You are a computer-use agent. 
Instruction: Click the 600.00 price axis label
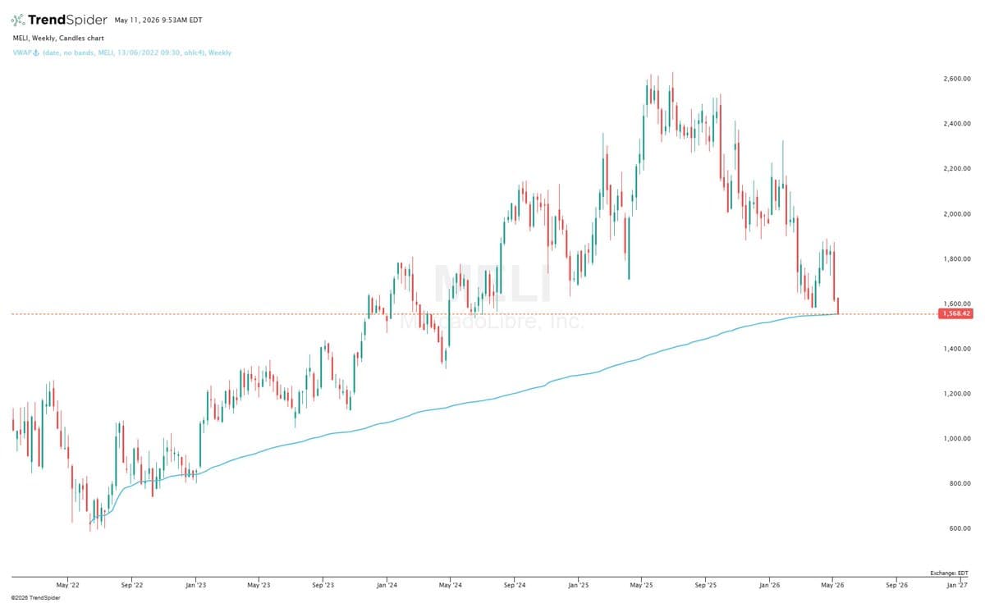pos(961,528)
